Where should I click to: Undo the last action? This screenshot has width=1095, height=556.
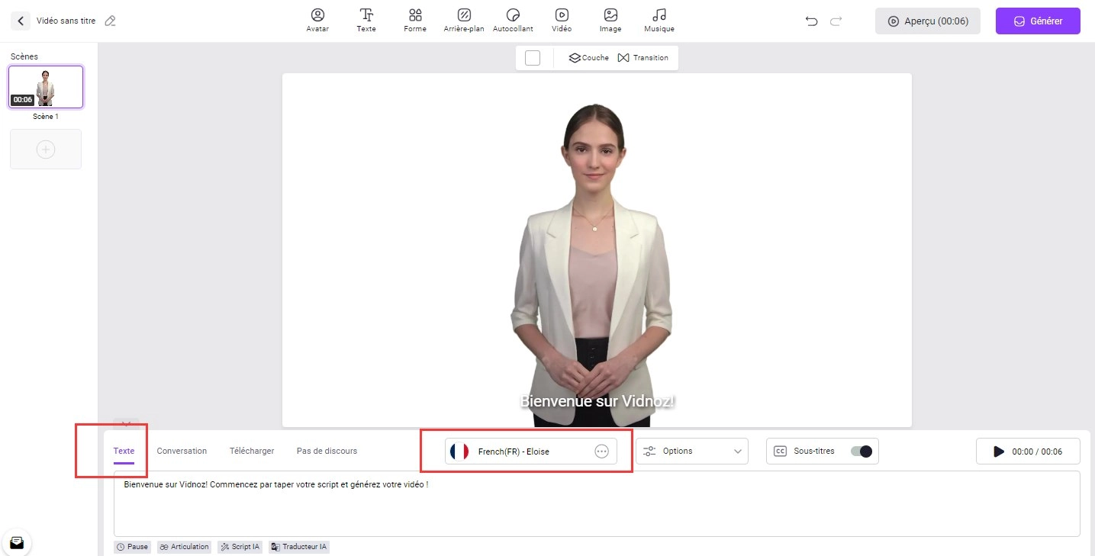pyautogui.click(x=811, y=21)
